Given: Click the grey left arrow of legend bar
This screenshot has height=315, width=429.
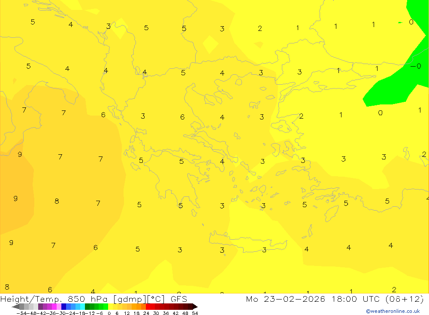Looking at the screenshot, I should point(15,307).
